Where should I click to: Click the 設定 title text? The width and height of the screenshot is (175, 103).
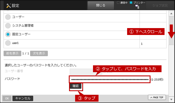pos(15,6)
